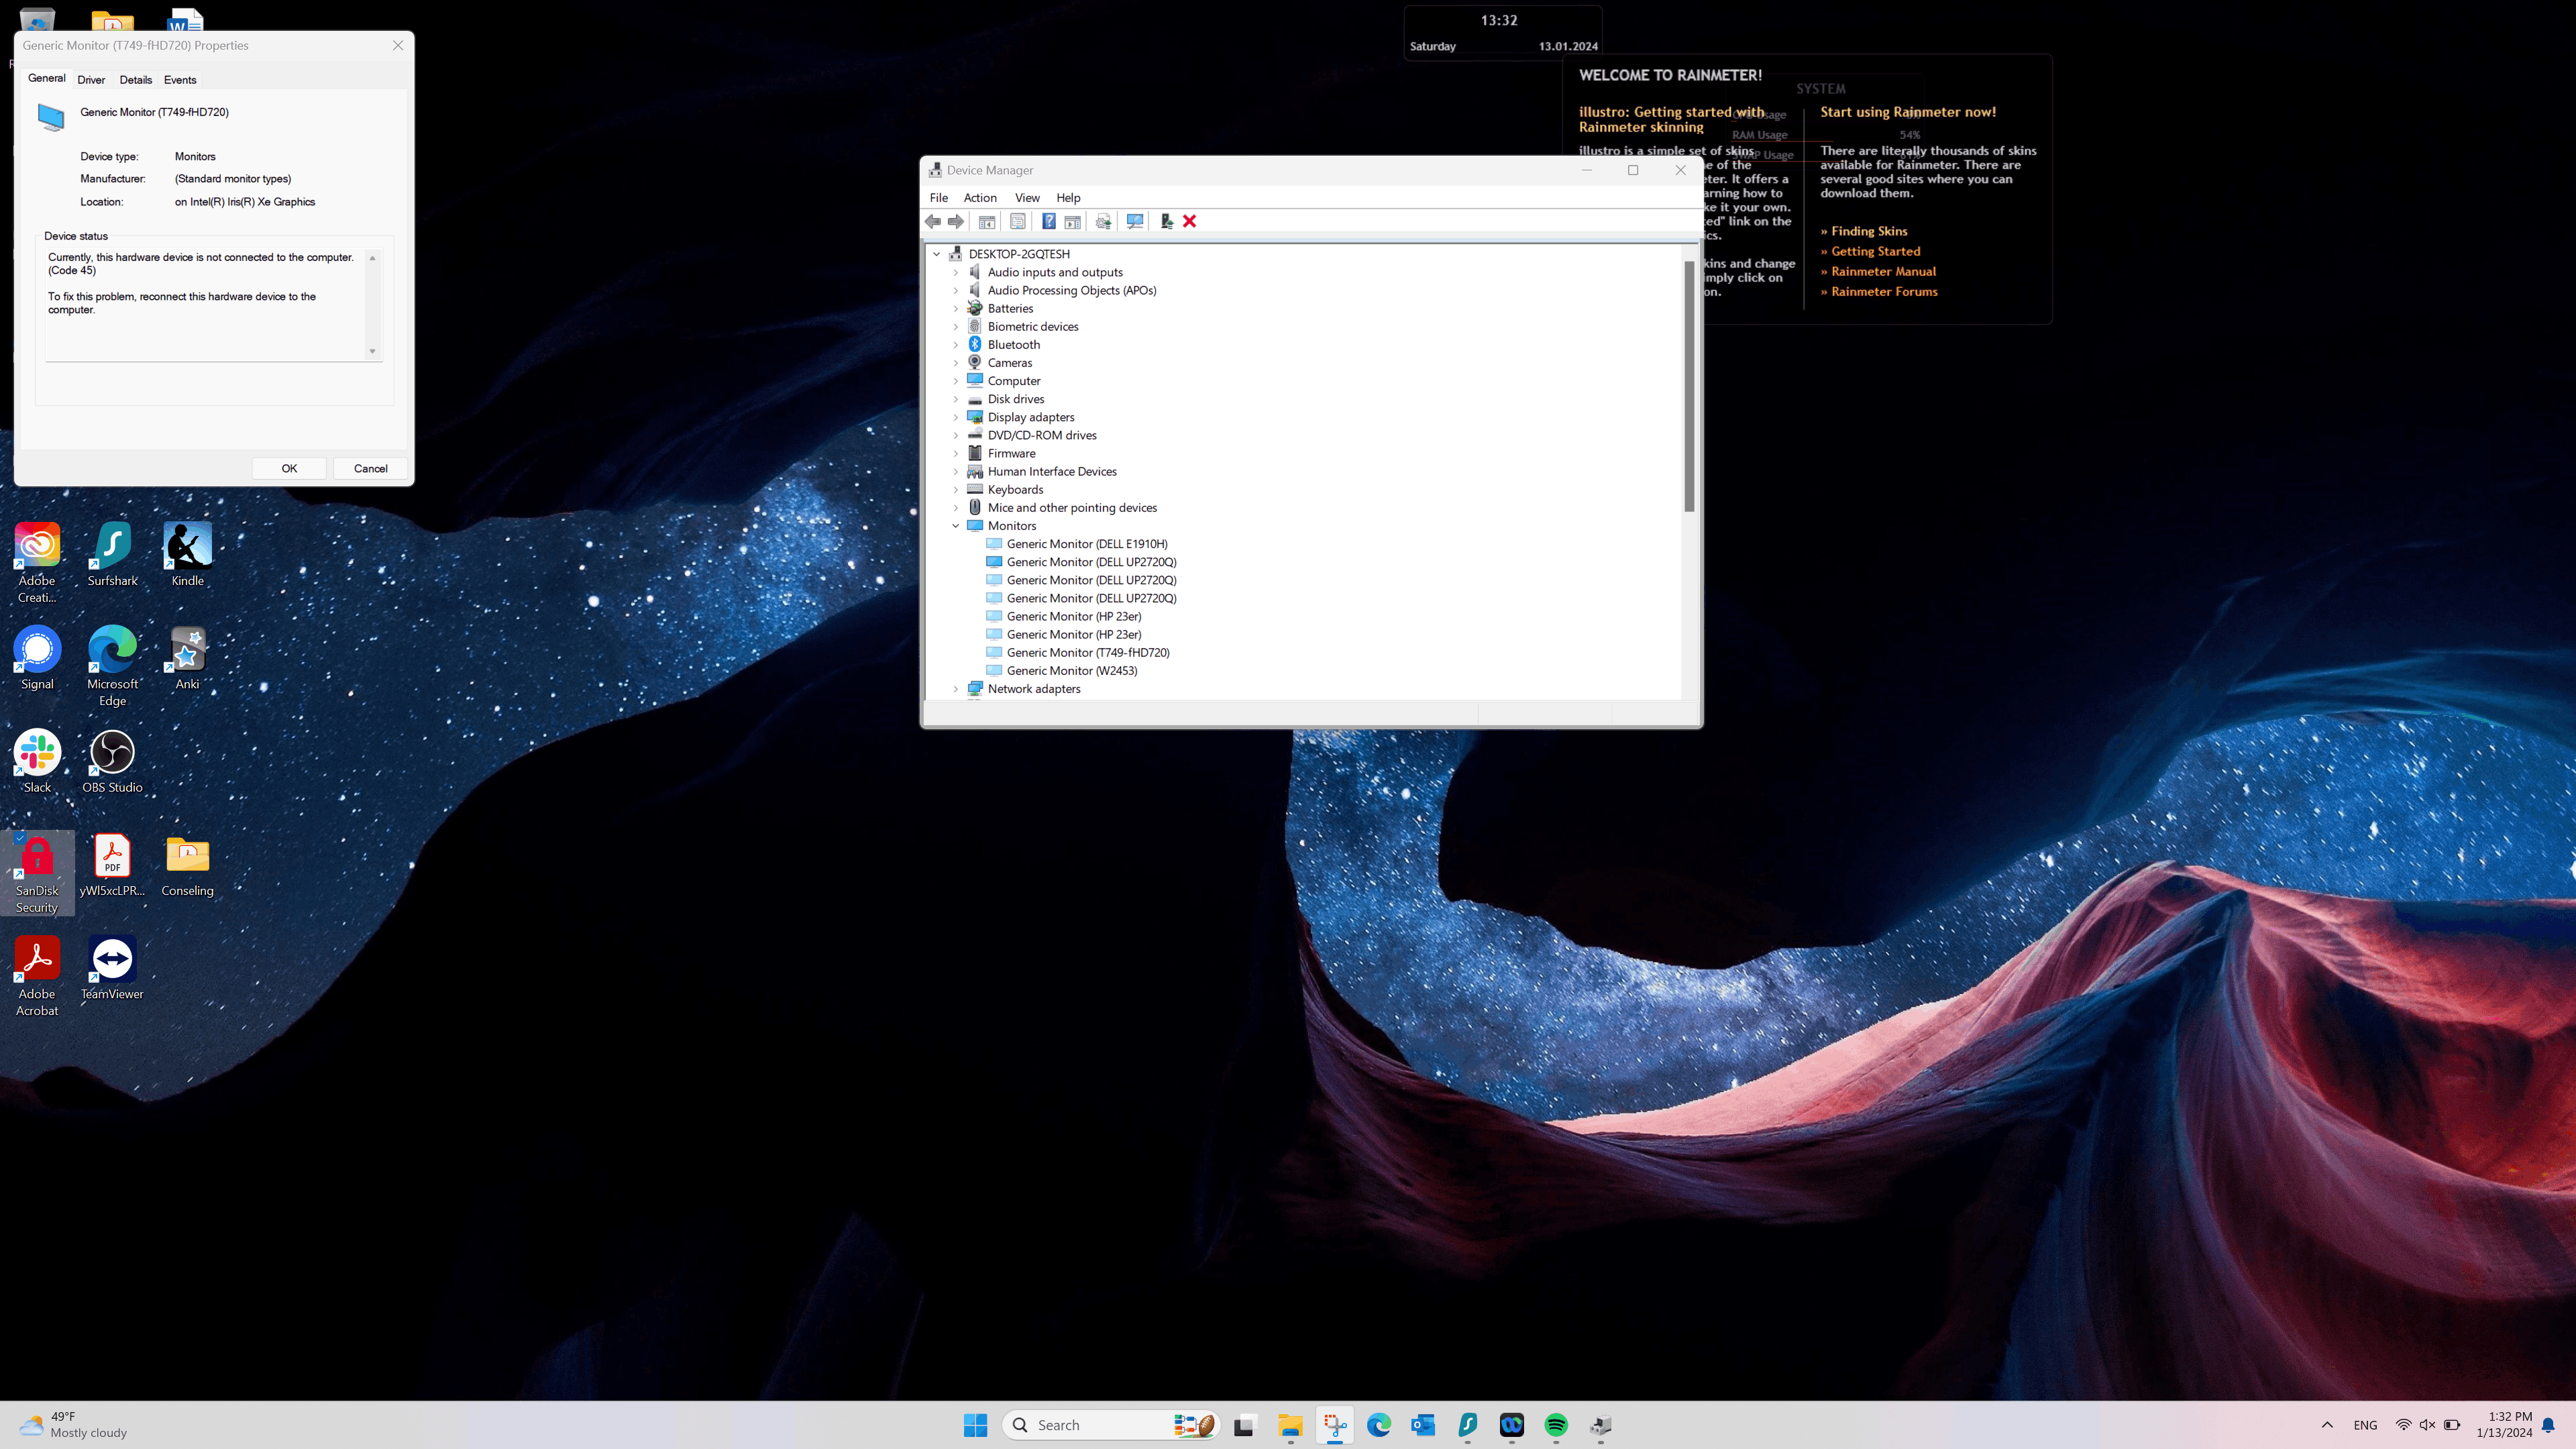Switch to the Events tab

tap(180, 80)
